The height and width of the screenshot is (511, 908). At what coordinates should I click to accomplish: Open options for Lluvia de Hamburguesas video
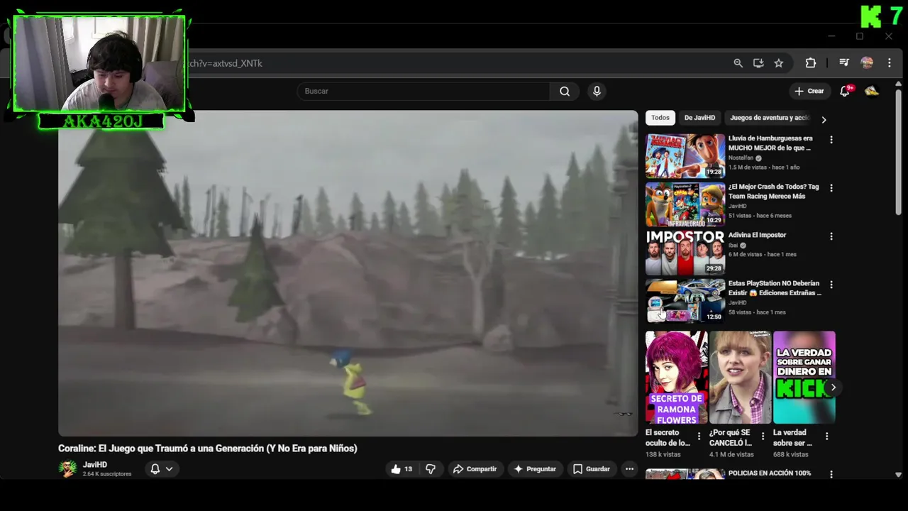click(x=831, y=140)
